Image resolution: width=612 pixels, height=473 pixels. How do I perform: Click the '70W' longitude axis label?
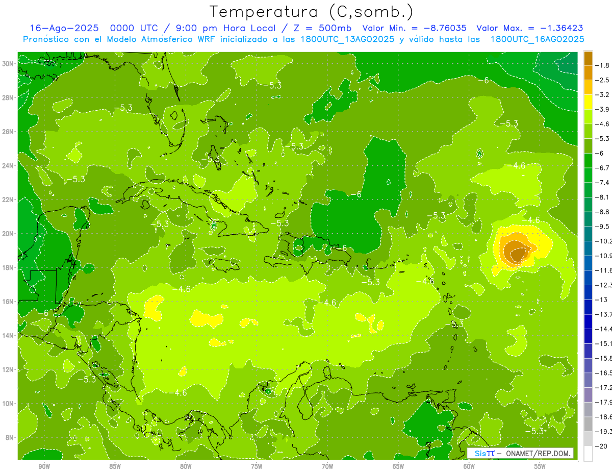[x=327, y=466]
